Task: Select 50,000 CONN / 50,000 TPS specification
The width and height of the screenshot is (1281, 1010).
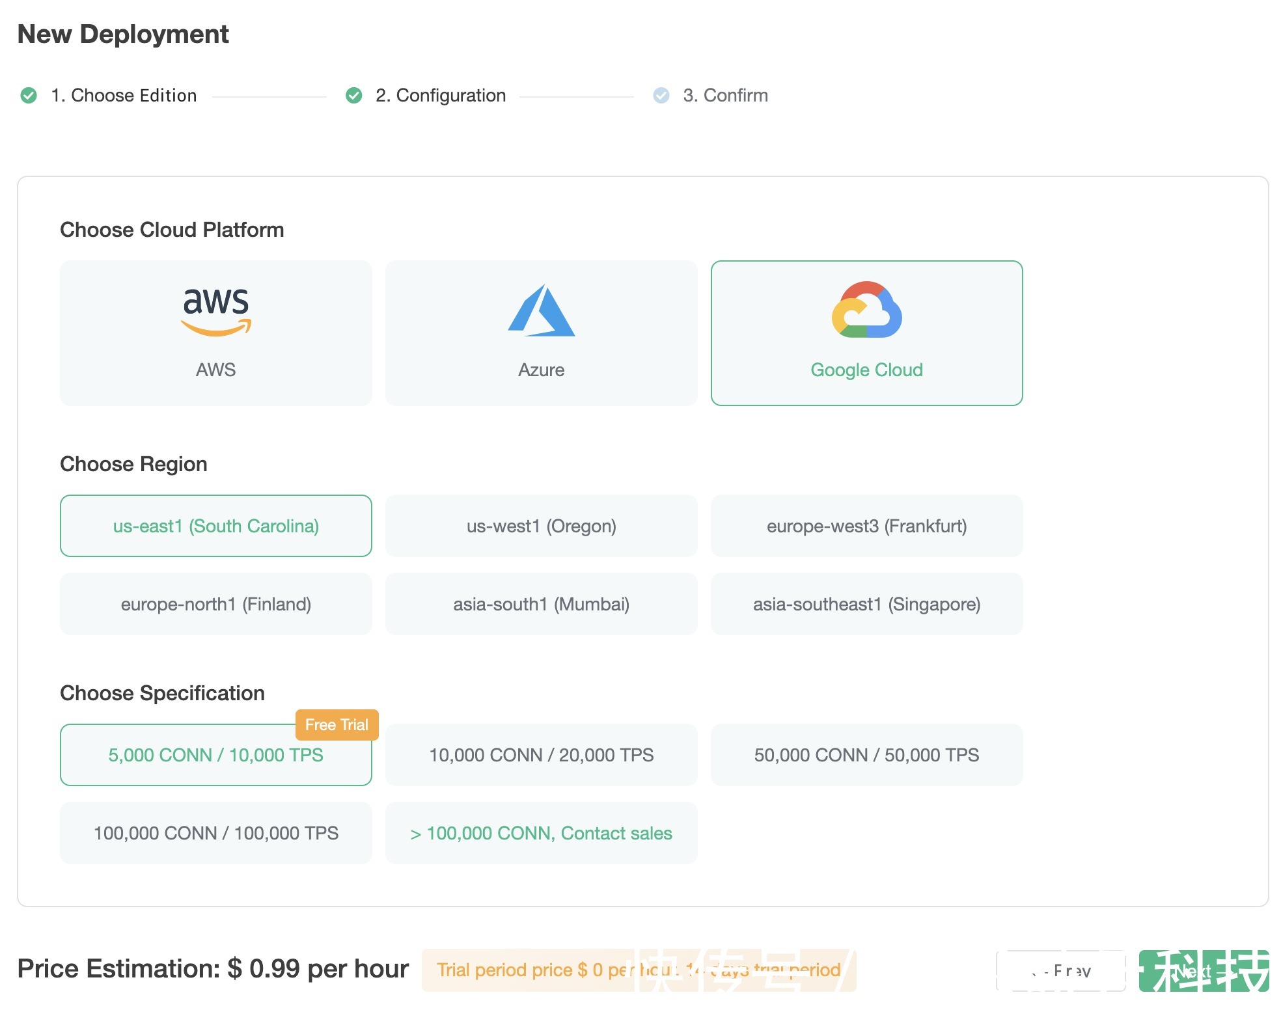Action: click(866, 755)
